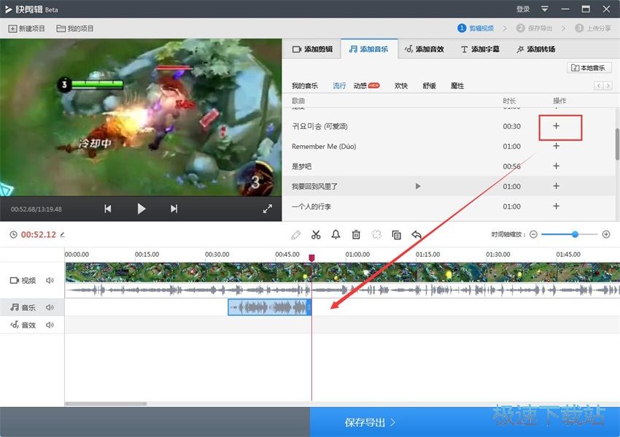Click the copy clip icon
Viewport: 620px width, 437px height.
point(396,235)
